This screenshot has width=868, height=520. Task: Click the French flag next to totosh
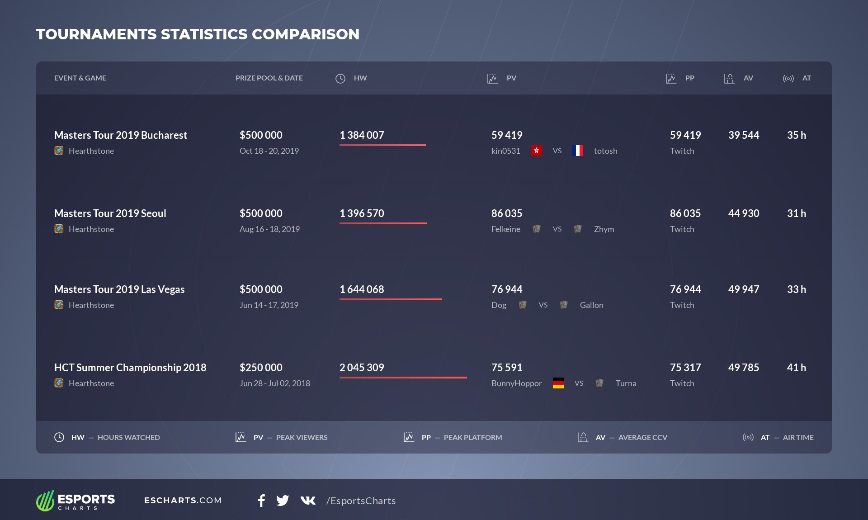point(577,151)
